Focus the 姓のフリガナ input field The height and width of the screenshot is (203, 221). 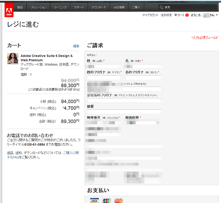click(104, 78)
